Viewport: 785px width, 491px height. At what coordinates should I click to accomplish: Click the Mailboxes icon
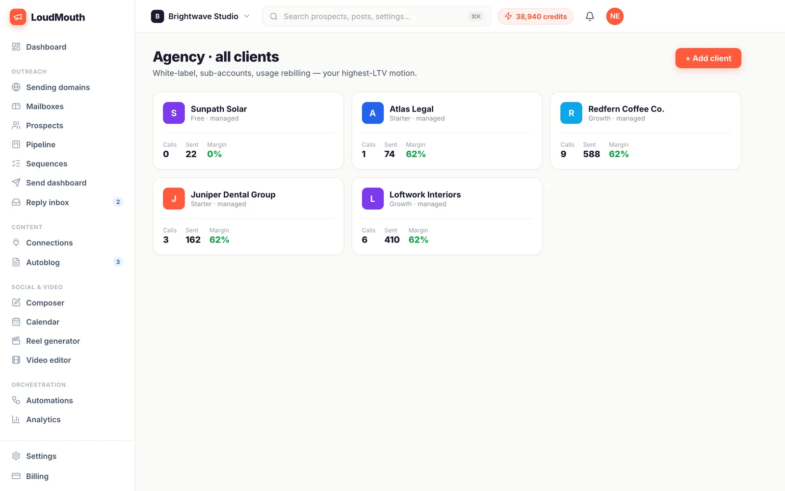(16, 106)
